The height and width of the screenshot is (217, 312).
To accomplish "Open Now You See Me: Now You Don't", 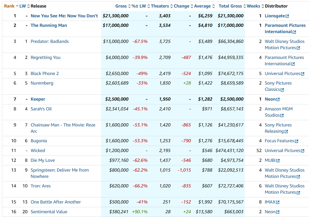I will pyautogui.click(x=64, y=16).
